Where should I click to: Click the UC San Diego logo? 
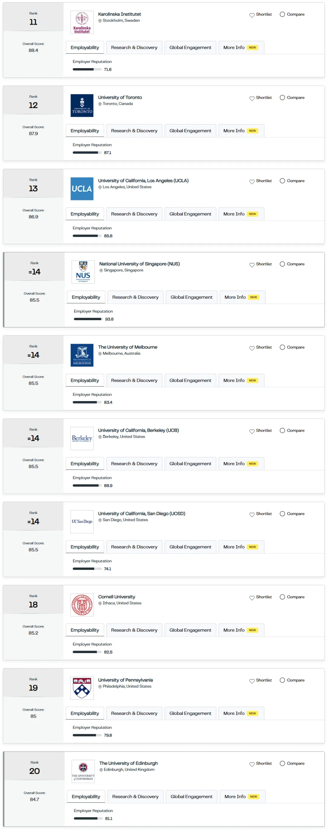click(82, 521)
